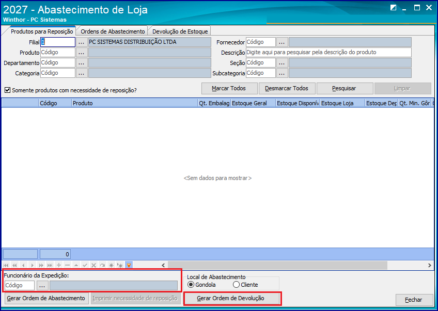Click the Código column header
This screenshot has width=438, height=311.
pos(55,103)
